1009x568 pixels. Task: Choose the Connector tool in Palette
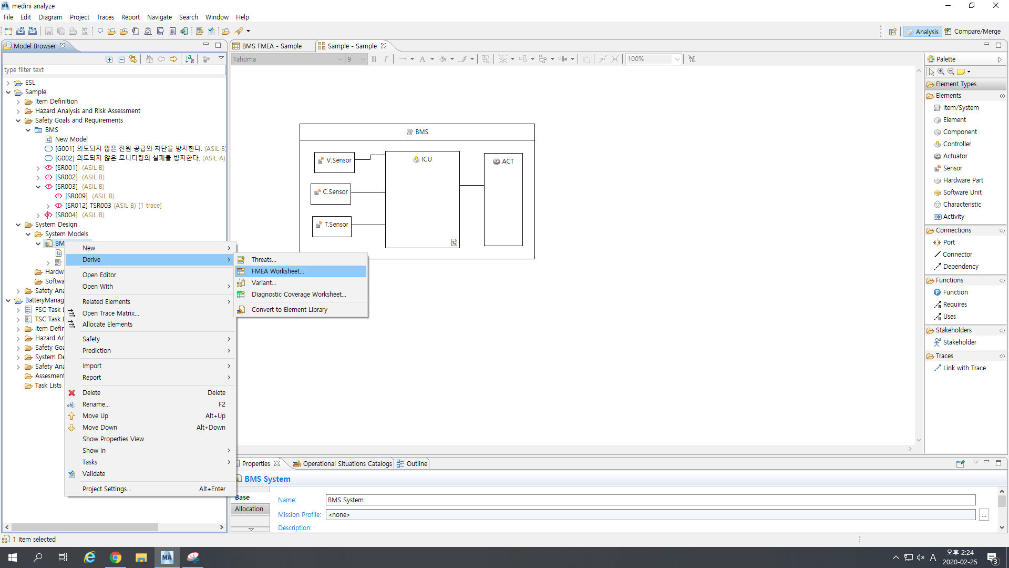[957, 255]
